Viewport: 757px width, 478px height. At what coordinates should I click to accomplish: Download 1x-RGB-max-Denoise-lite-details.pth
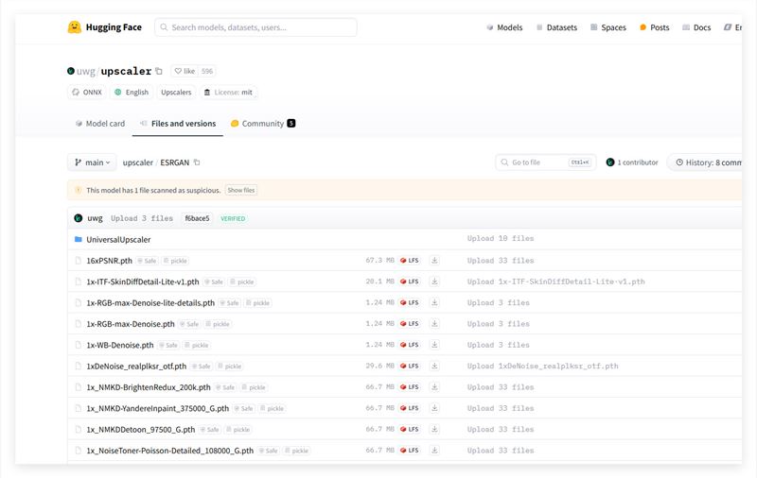point(434,302)
